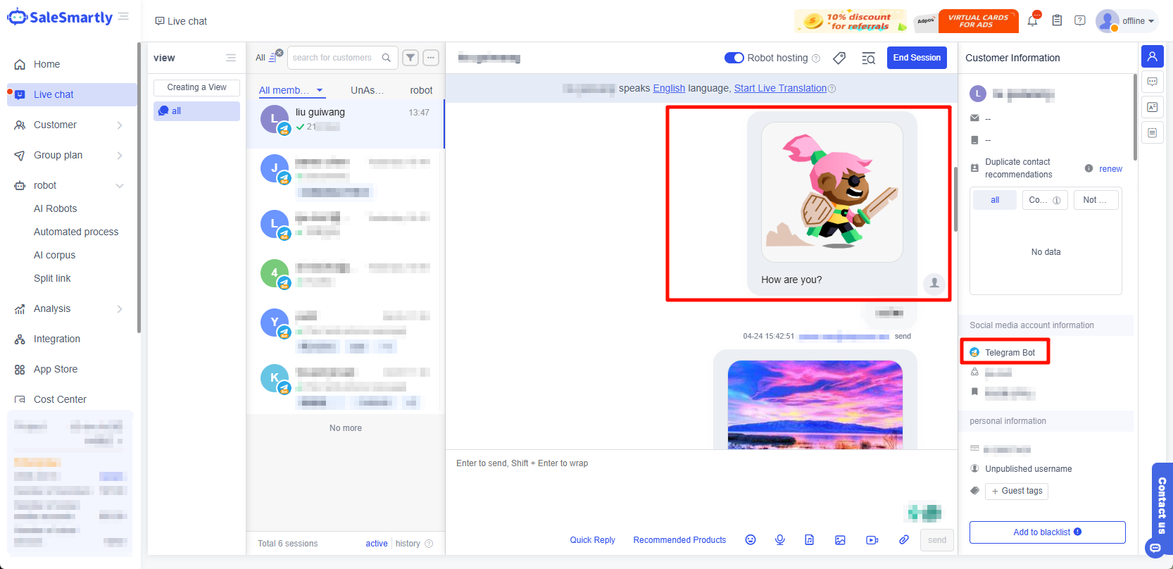The height and width of the screenshot is (569, 1173).
Task: Click the send message button
Action: pos(937,540)
